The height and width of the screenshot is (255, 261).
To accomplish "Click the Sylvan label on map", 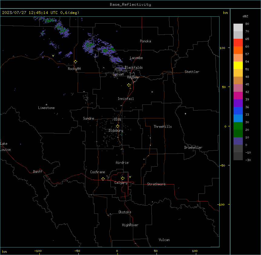I will (x=118, y=74).
